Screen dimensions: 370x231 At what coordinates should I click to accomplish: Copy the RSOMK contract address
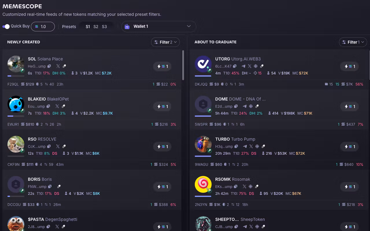pos(236,187)
